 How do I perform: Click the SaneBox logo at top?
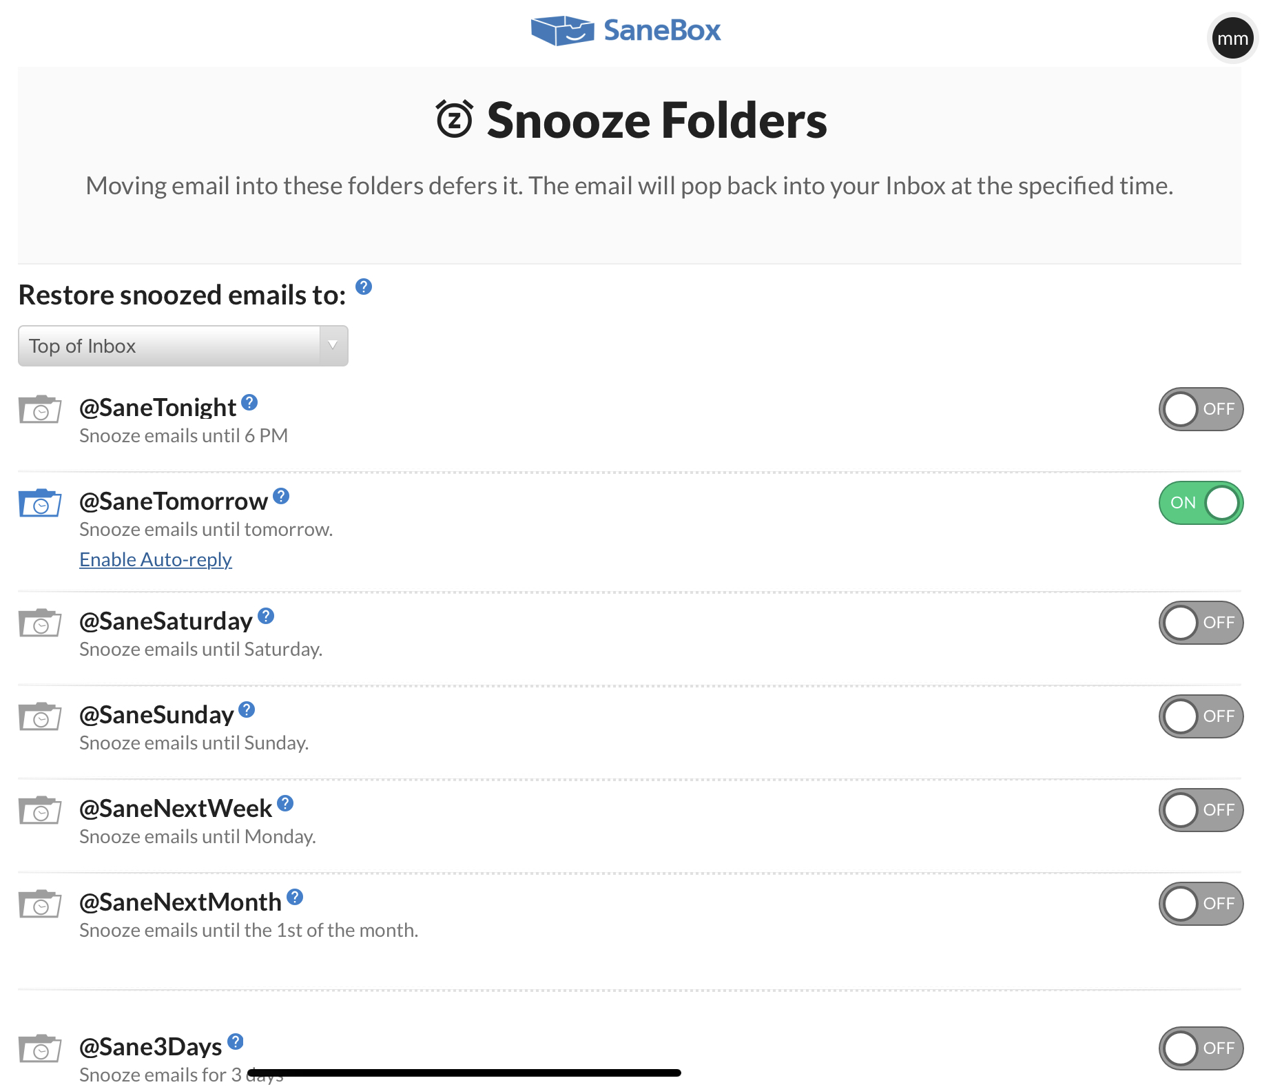point(625,30)
